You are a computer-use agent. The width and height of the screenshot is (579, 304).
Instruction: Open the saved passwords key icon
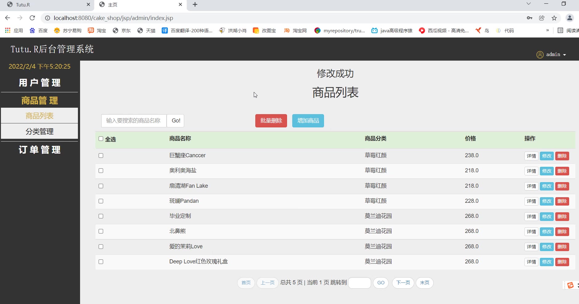coord(529,18)
